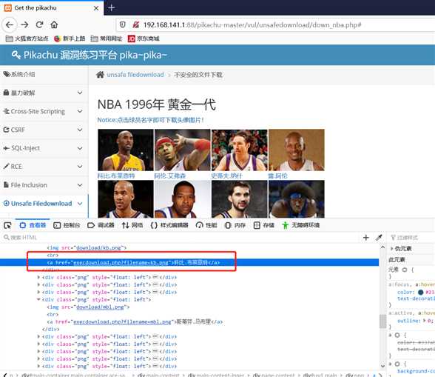Switch to the 存储 storage tab
This screenshot has height=377, width=435.
264,225
